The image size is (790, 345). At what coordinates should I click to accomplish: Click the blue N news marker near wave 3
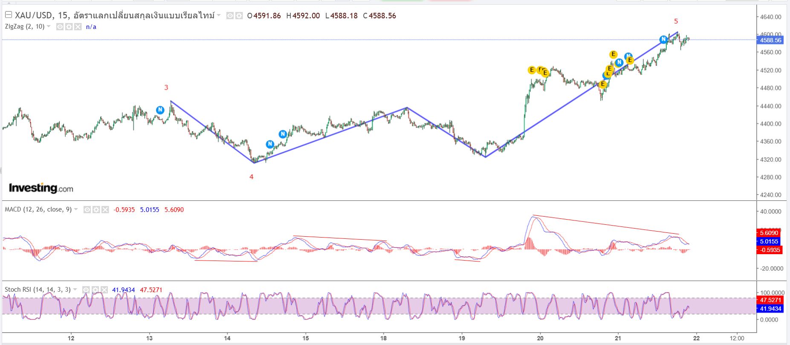pos(160,110)
